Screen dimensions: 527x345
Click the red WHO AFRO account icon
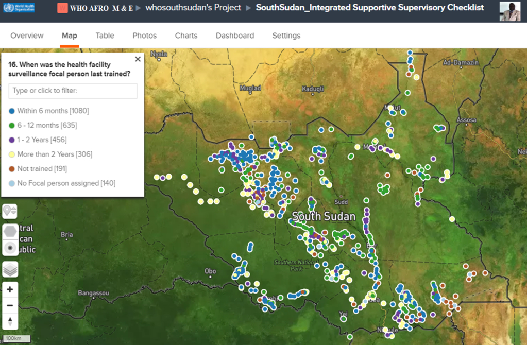tap(62, 8)
